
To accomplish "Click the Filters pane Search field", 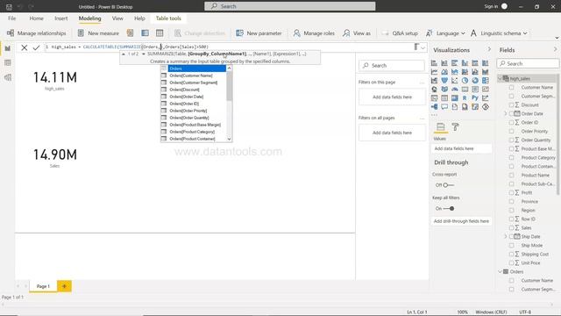I will [x=392, y=66].
